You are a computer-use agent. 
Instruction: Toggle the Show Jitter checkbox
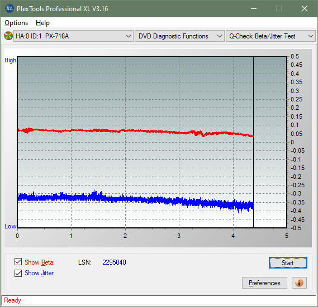pos(18,273)
